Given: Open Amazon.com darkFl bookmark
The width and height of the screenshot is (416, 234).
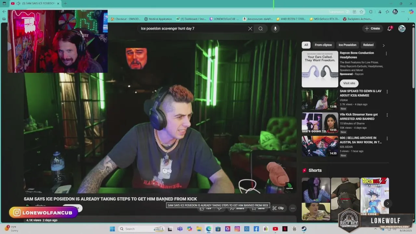Looking at the screenshot, I should point(258,19).
